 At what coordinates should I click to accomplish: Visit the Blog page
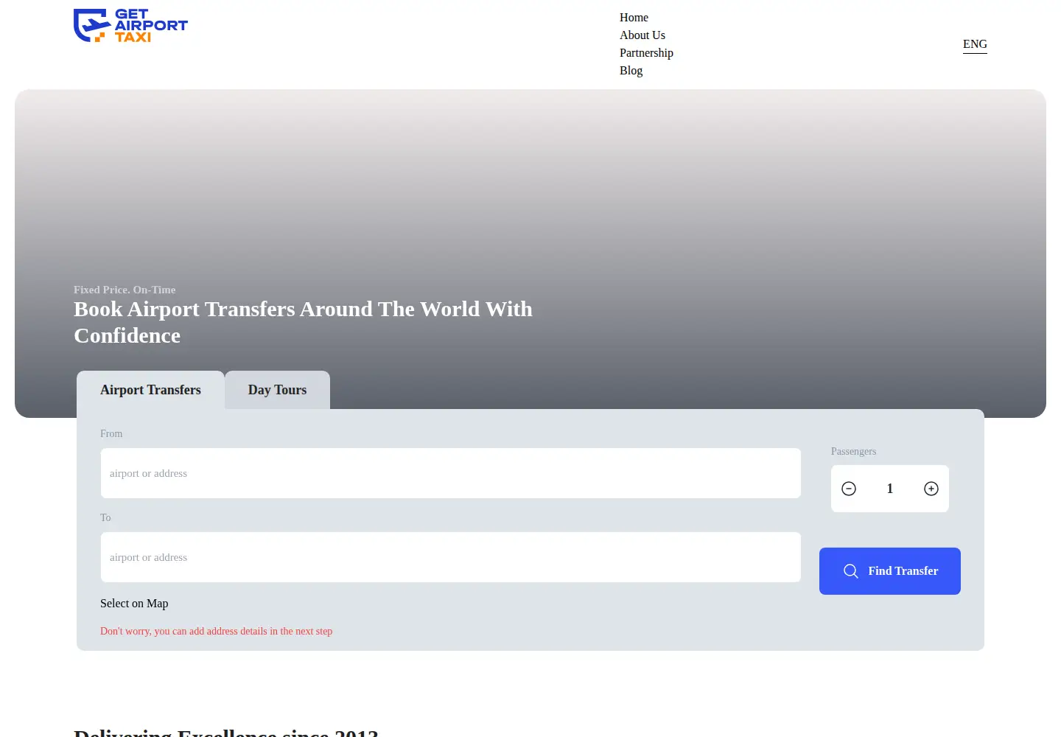coord(631,71)
